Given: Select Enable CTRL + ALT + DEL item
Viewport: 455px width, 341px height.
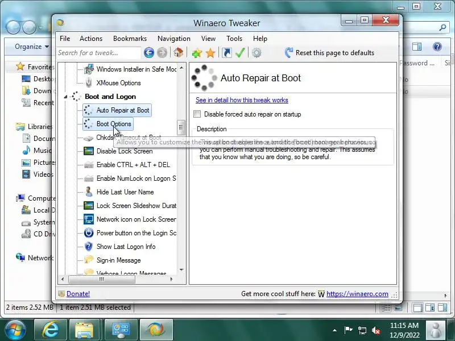Looking at the screenshot, I should coord(133,165).
